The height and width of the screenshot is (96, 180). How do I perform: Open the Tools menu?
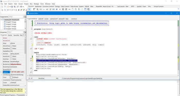42,4
